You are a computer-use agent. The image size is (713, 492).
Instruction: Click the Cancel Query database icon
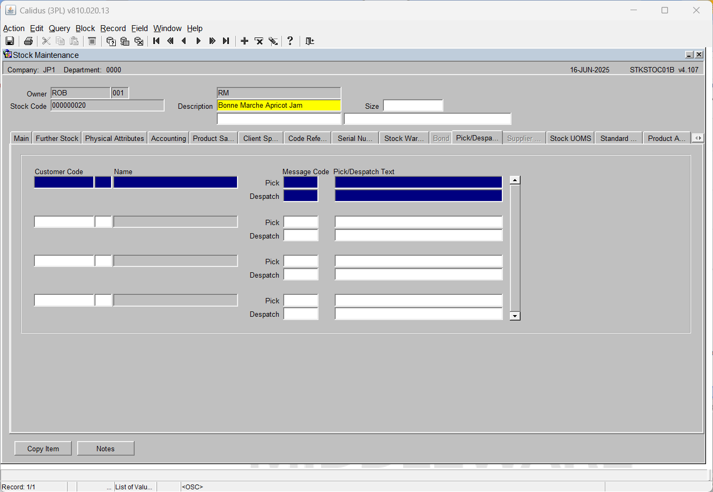[x=139, y=41]
